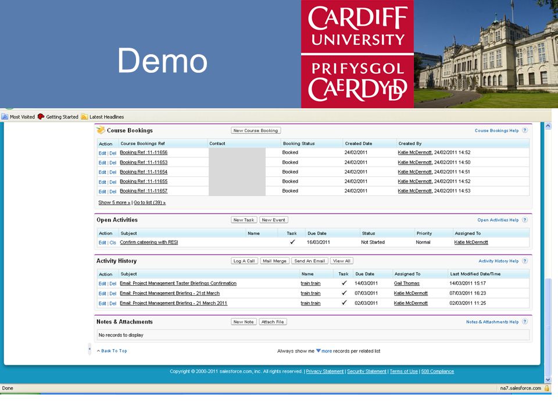This screenshot has width=558, height=419.
Task: Click the scrollbar up arrow
Action: (x=548, y=126)
